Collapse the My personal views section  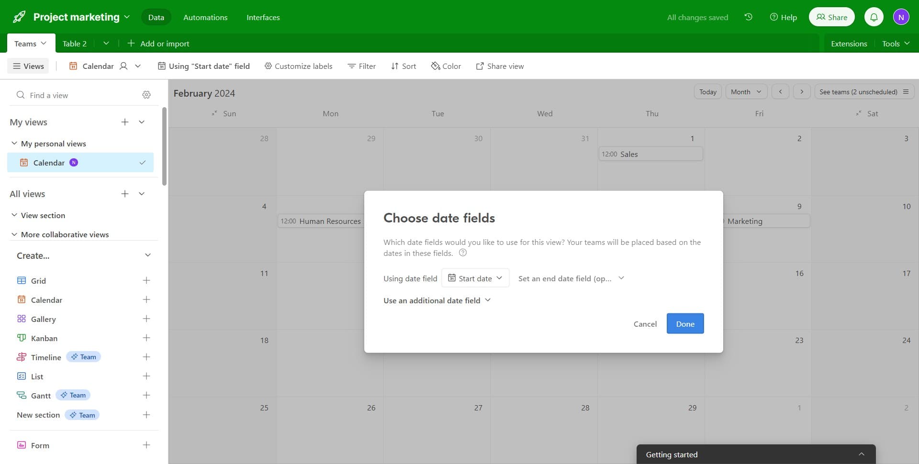pyautogui.click(x=13, y=143)
